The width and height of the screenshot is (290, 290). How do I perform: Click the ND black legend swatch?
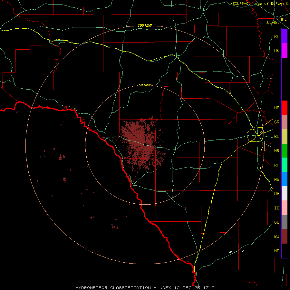pyautogui.click(x=285, y=251)
